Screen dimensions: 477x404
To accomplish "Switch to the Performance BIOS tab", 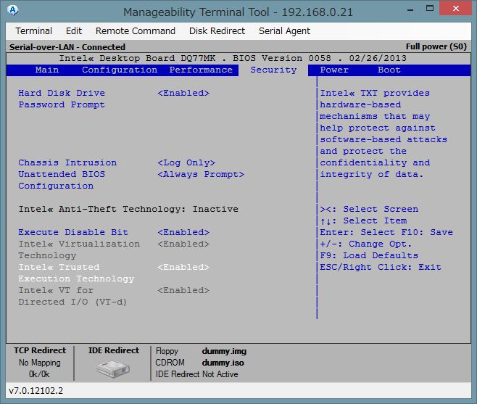I will 201,70.
